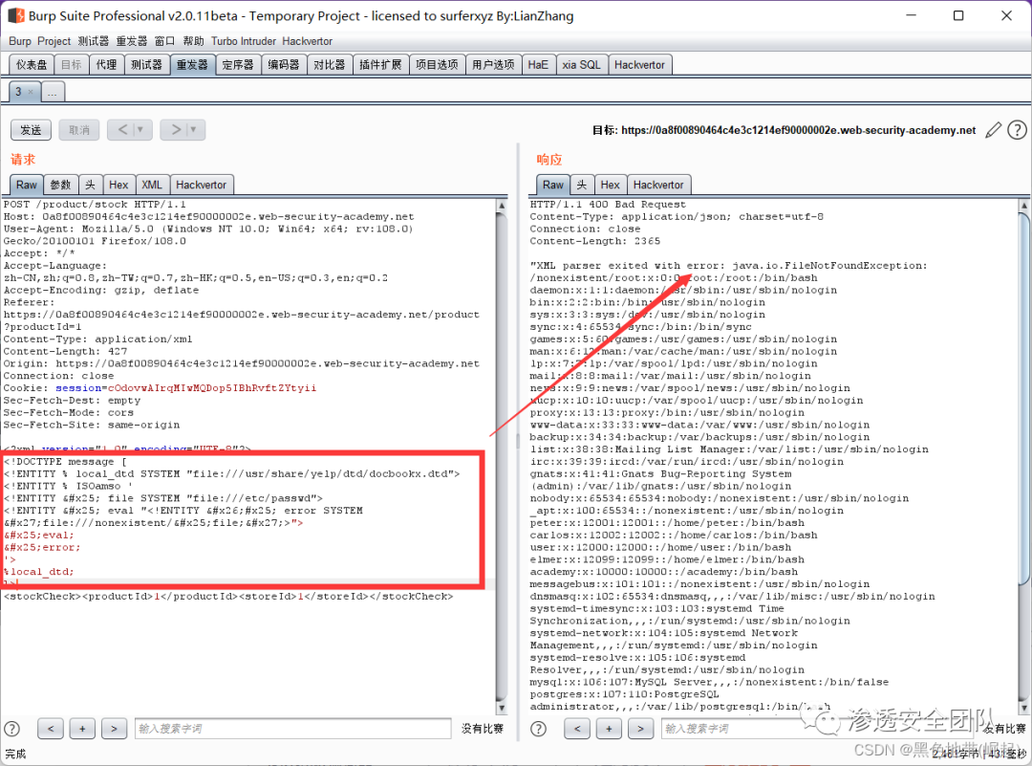Open response pane help question icon
Viewport: 1032px width, 766px height.
pos(538,729)
